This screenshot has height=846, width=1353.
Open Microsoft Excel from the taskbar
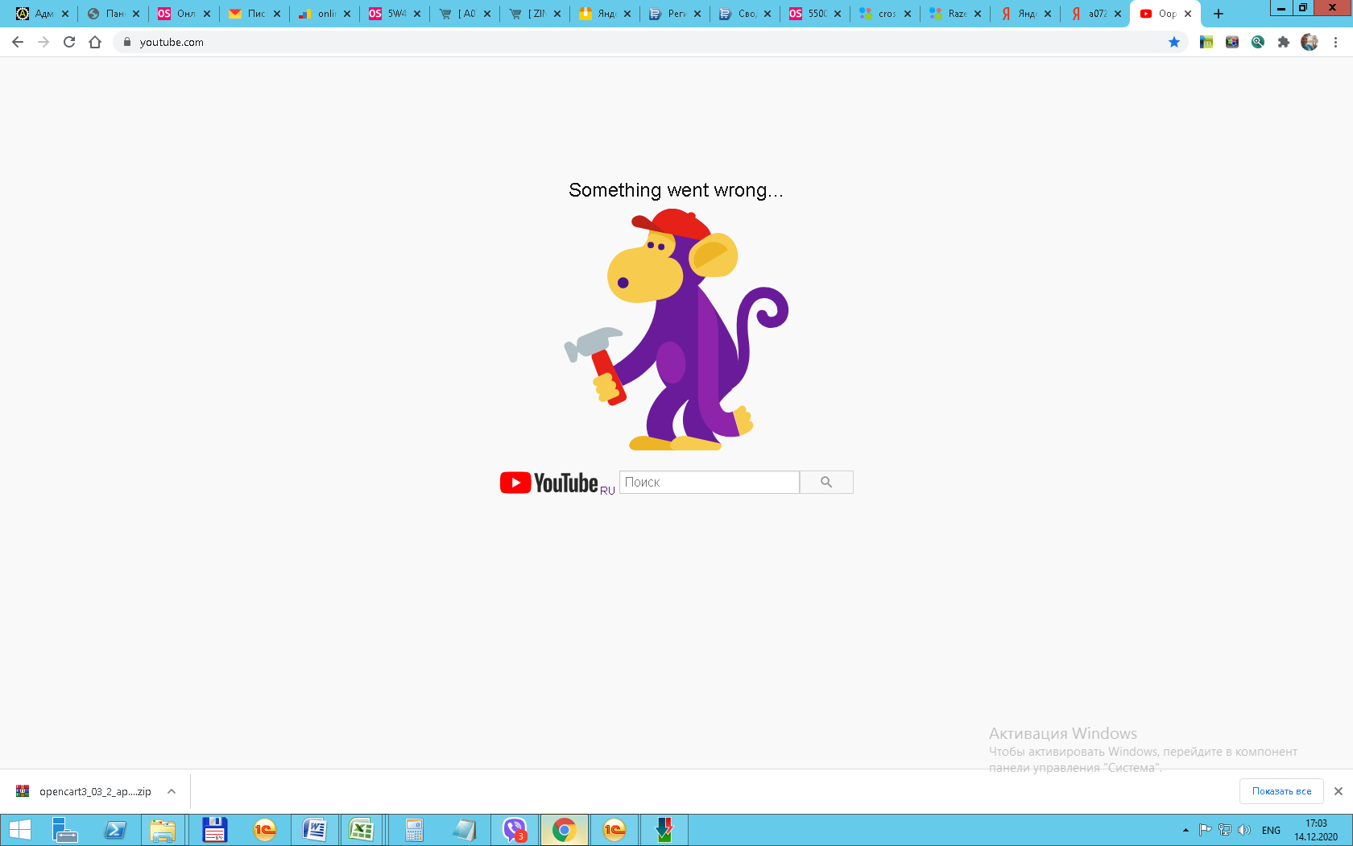coord(362,830)
